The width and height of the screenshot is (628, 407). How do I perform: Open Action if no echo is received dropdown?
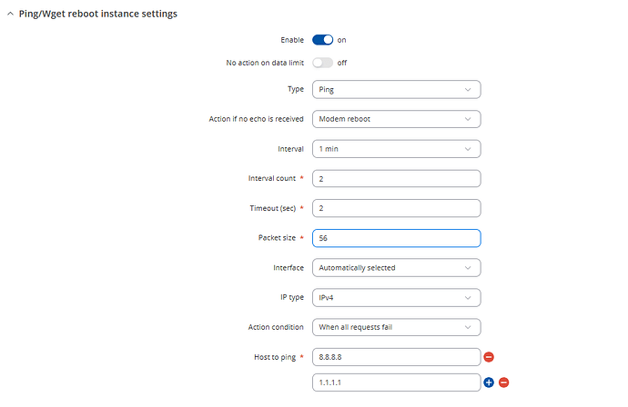pos(396,119)
